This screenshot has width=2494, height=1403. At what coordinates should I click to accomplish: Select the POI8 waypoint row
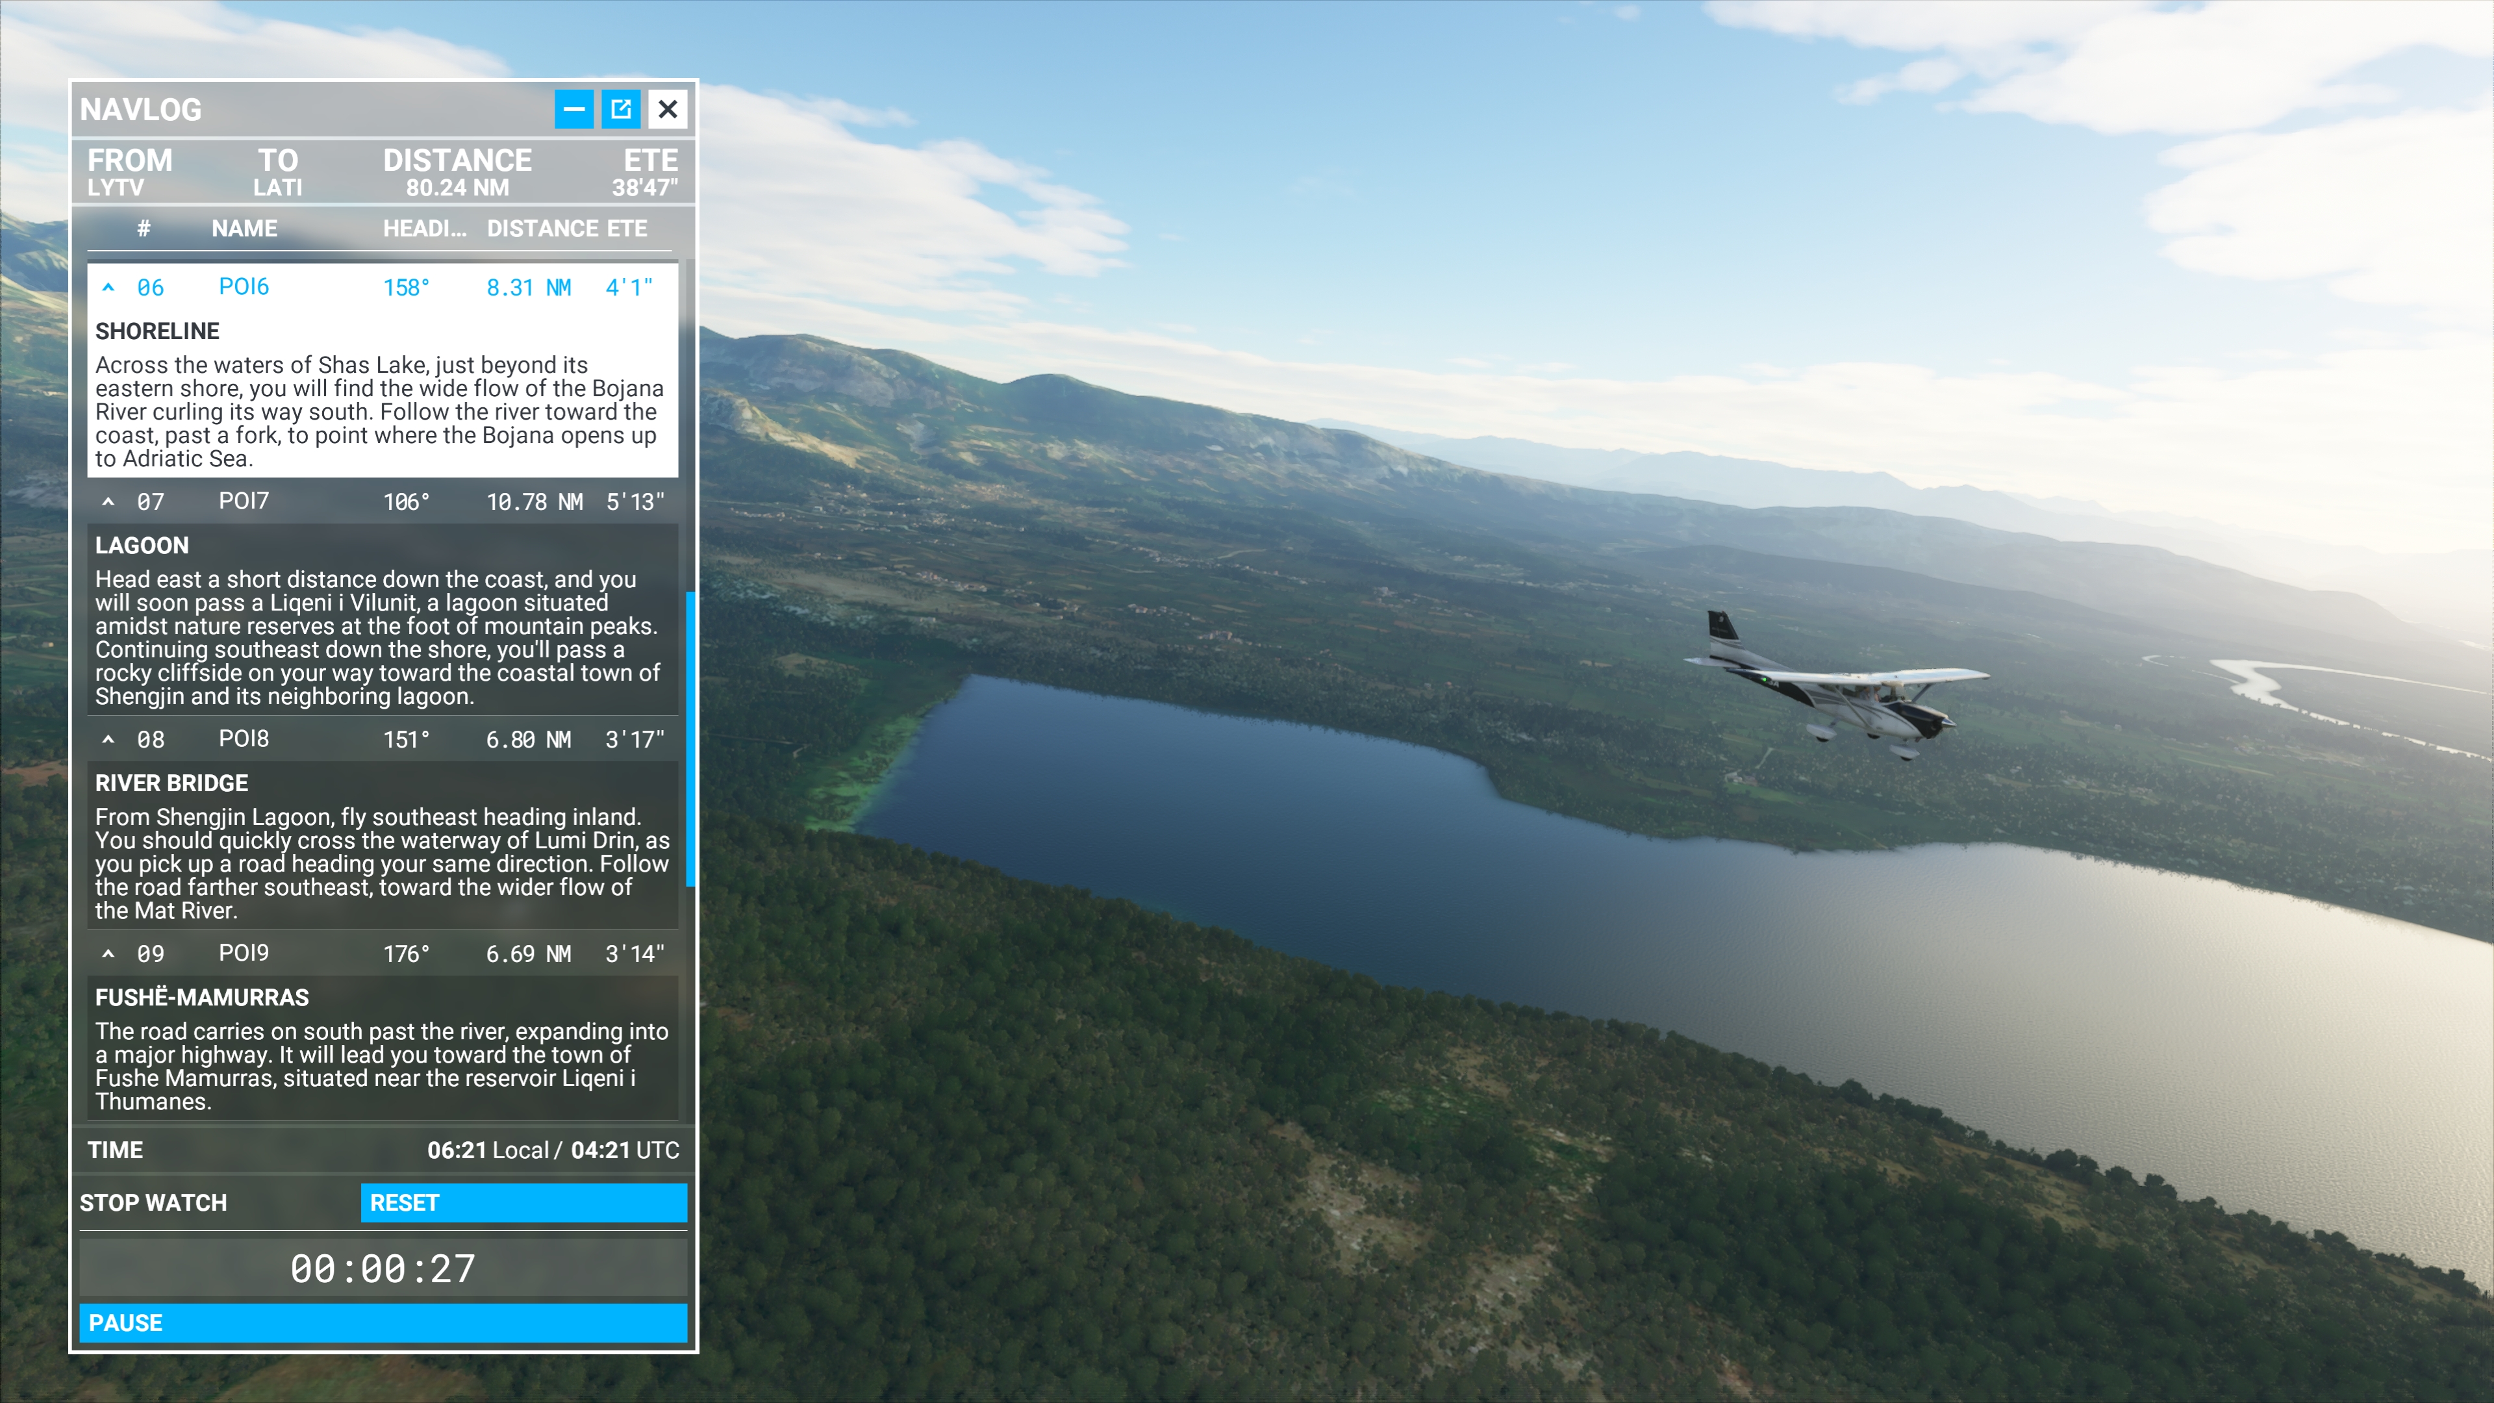(x=244, y=739)
